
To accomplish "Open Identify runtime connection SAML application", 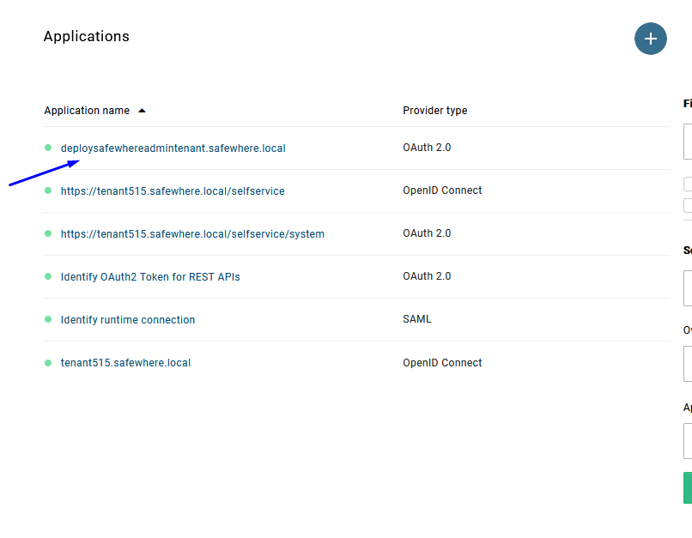I will click(128, 320).
